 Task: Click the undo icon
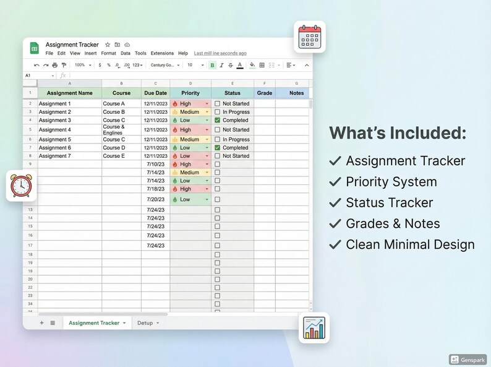pos(36,65)
